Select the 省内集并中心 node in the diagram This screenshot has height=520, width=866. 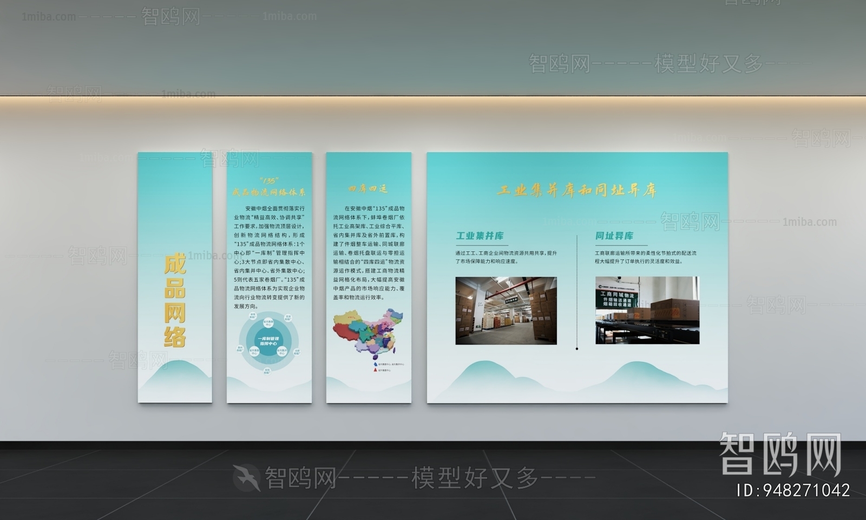click(x=281, y=351)
